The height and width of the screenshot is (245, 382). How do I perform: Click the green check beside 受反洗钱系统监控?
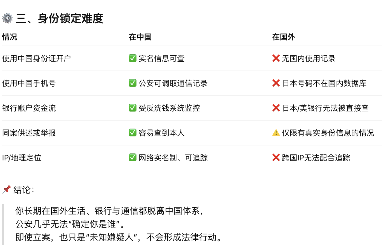pos(133,108)
